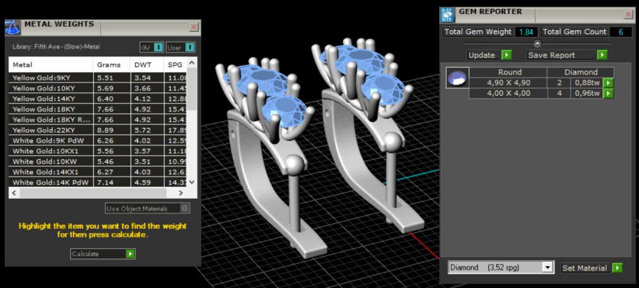Select the Yellow Gold:22KY row
The image size is (639, 288).
(99, 130)
